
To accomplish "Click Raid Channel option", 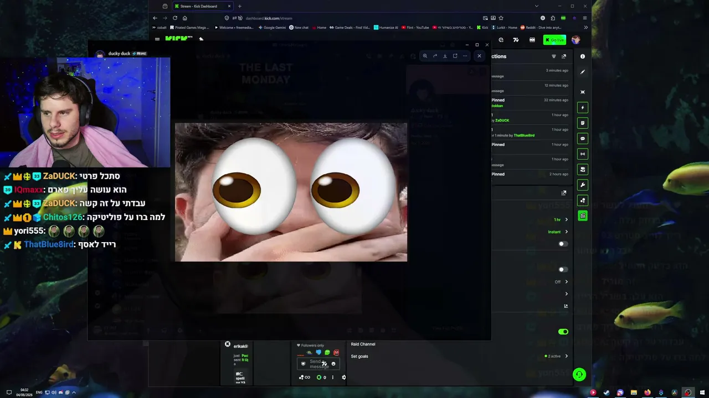I will pyautogui.click(x=363, y=344).
